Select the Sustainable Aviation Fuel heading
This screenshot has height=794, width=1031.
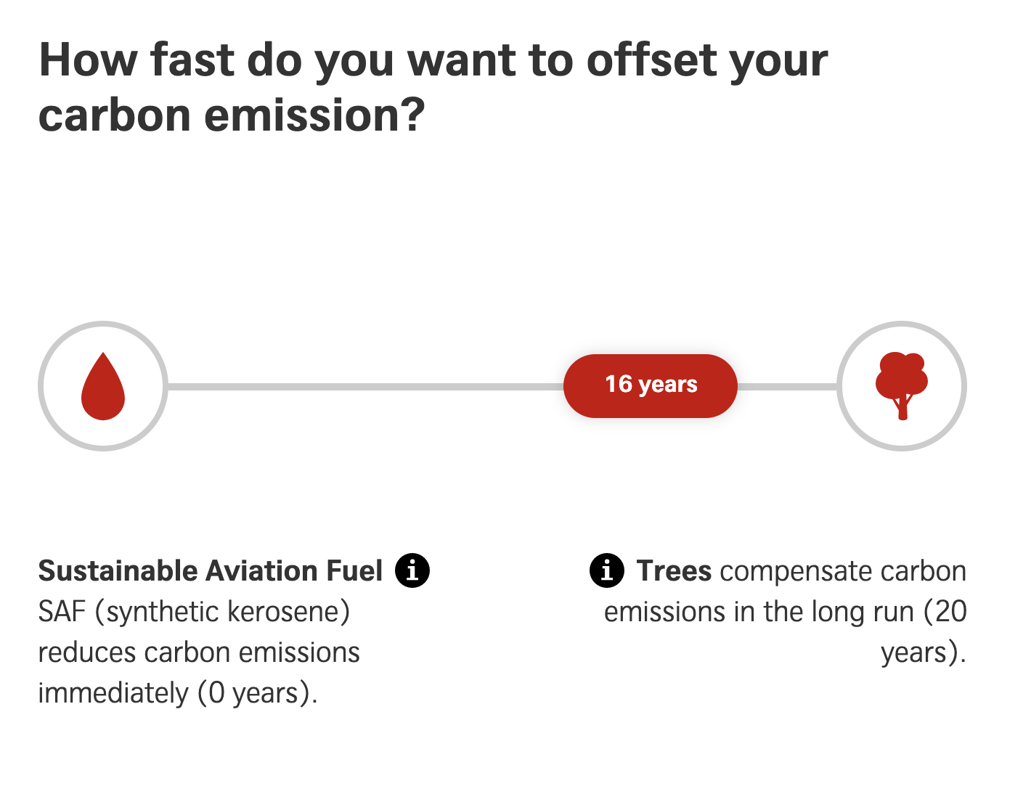coord(211,571)
